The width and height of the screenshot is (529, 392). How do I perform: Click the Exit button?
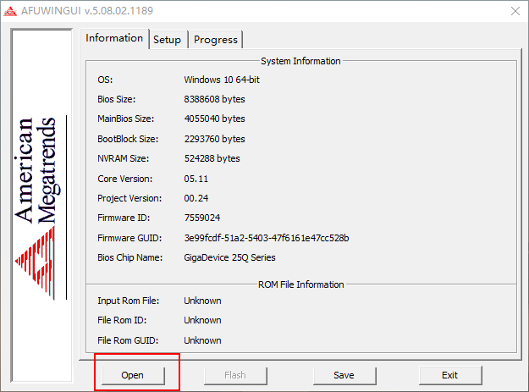[450, 375]
